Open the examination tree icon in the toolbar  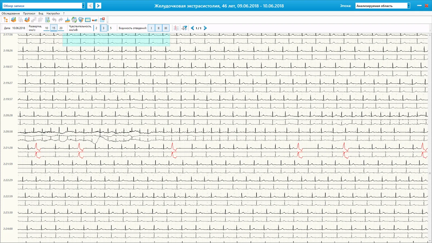tap(6, 20)
